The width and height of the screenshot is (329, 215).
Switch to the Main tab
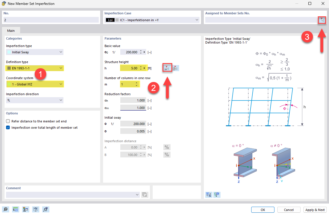11,30
